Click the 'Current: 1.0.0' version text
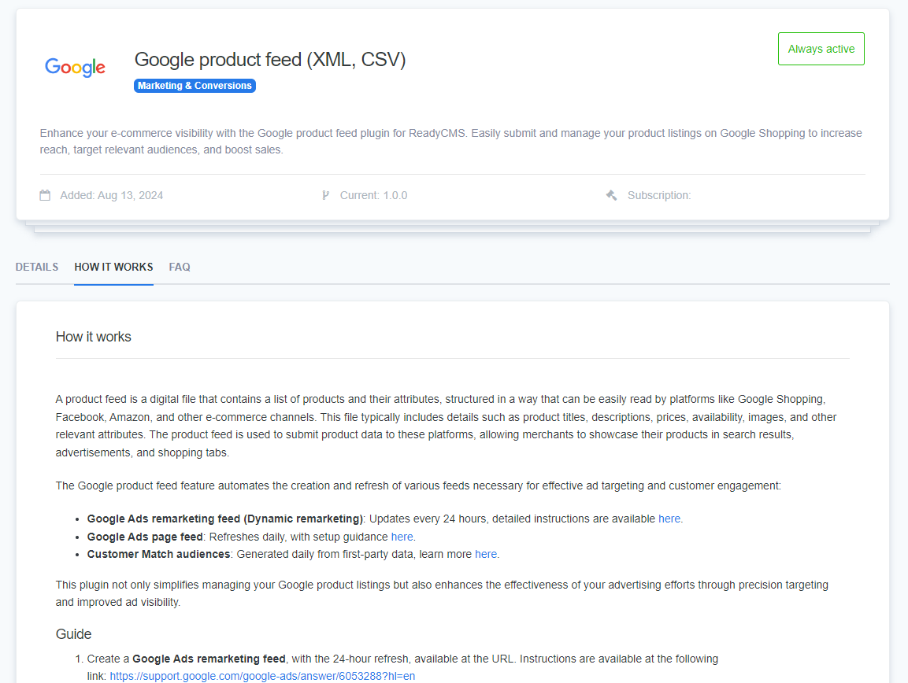 pos(373,195)
